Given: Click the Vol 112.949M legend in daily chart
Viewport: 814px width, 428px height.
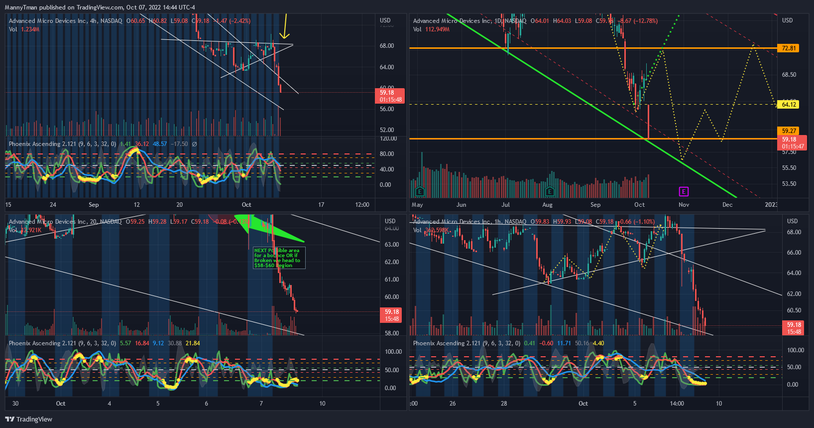Looking at the screenshot, I should point(431,29).
